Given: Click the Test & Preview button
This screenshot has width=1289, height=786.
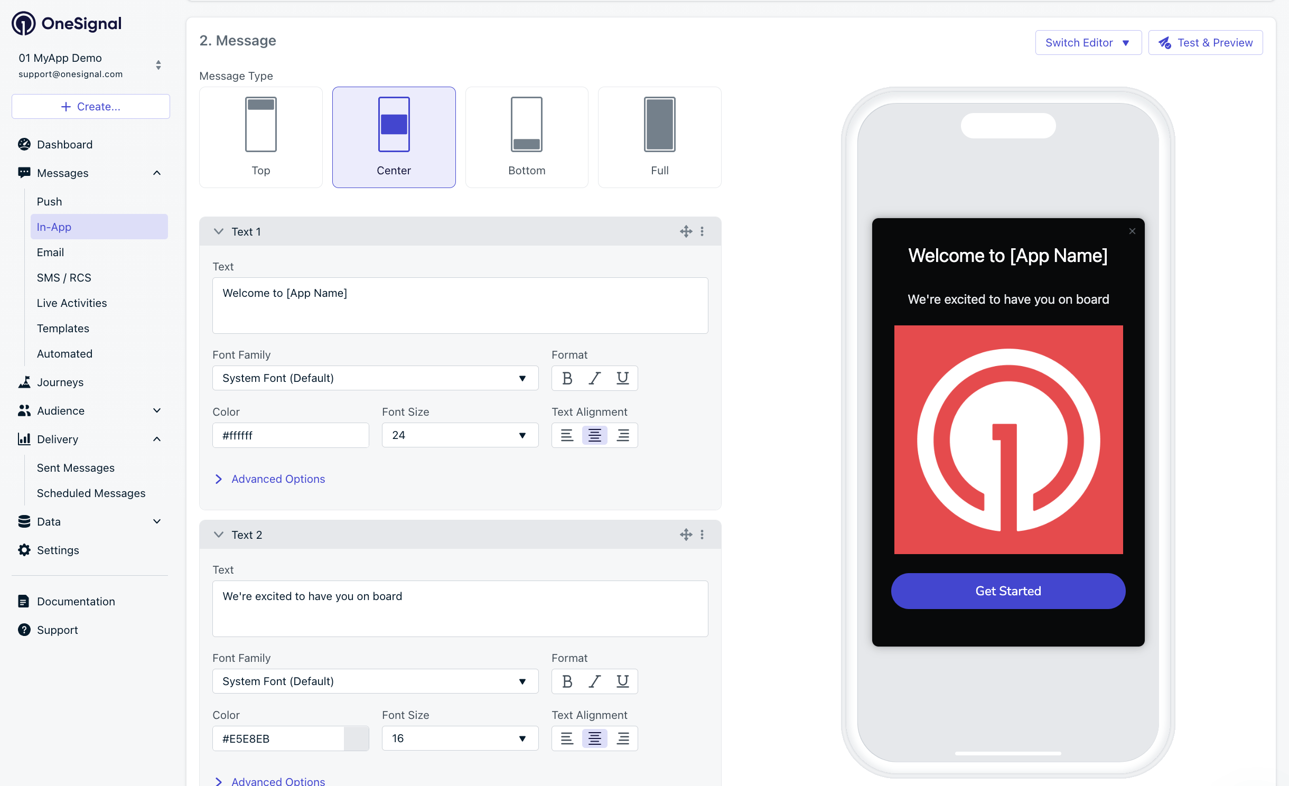Looking at the screenshot, I should point(1206,43).
